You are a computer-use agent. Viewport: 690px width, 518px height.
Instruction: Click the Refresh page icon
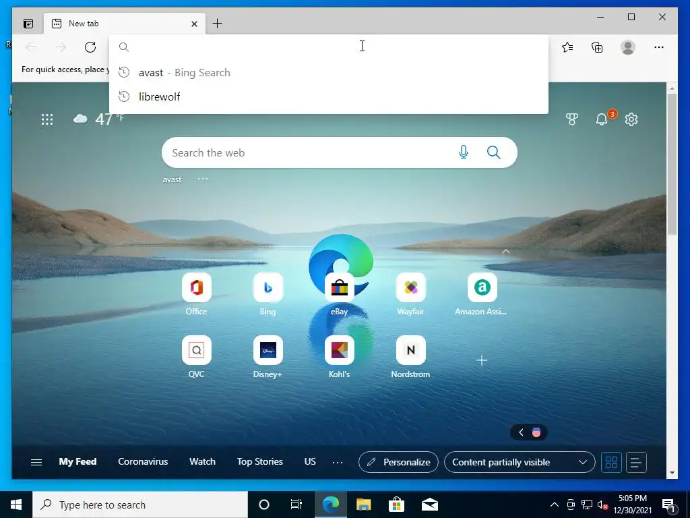(x=90, y=47)
